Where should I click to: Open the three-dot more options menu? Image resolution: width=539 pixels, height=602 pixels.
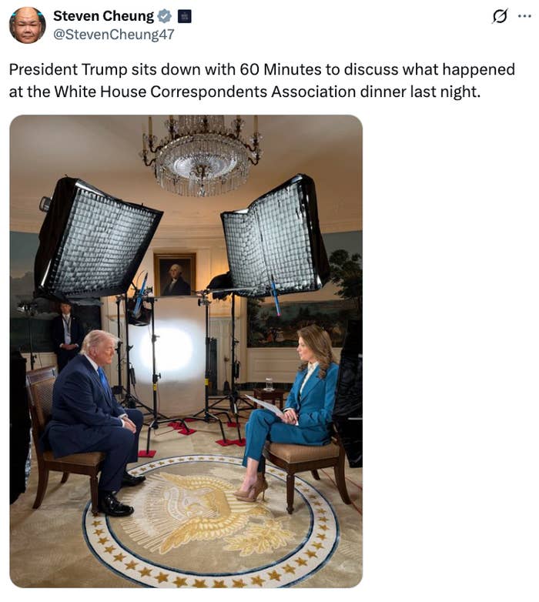[524, 16]
